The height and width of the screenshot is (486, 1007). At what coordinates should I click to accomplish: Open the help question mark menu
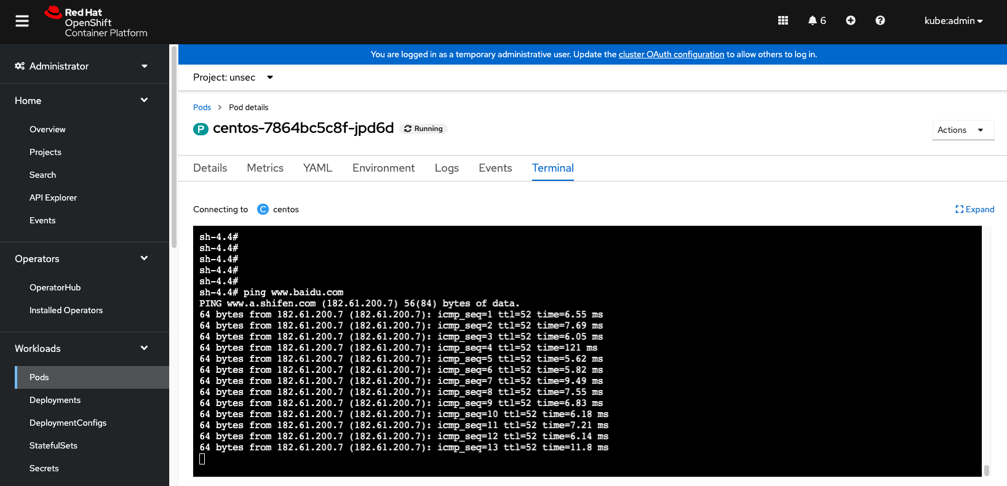tap(880, 20)
